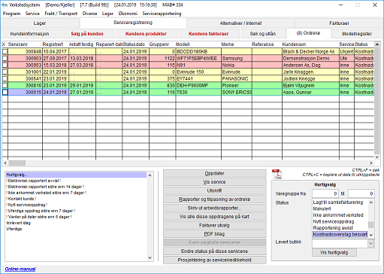Click the Evinrude 150 model cell
This screenshot has height=274, width=384.
(198, 72)
